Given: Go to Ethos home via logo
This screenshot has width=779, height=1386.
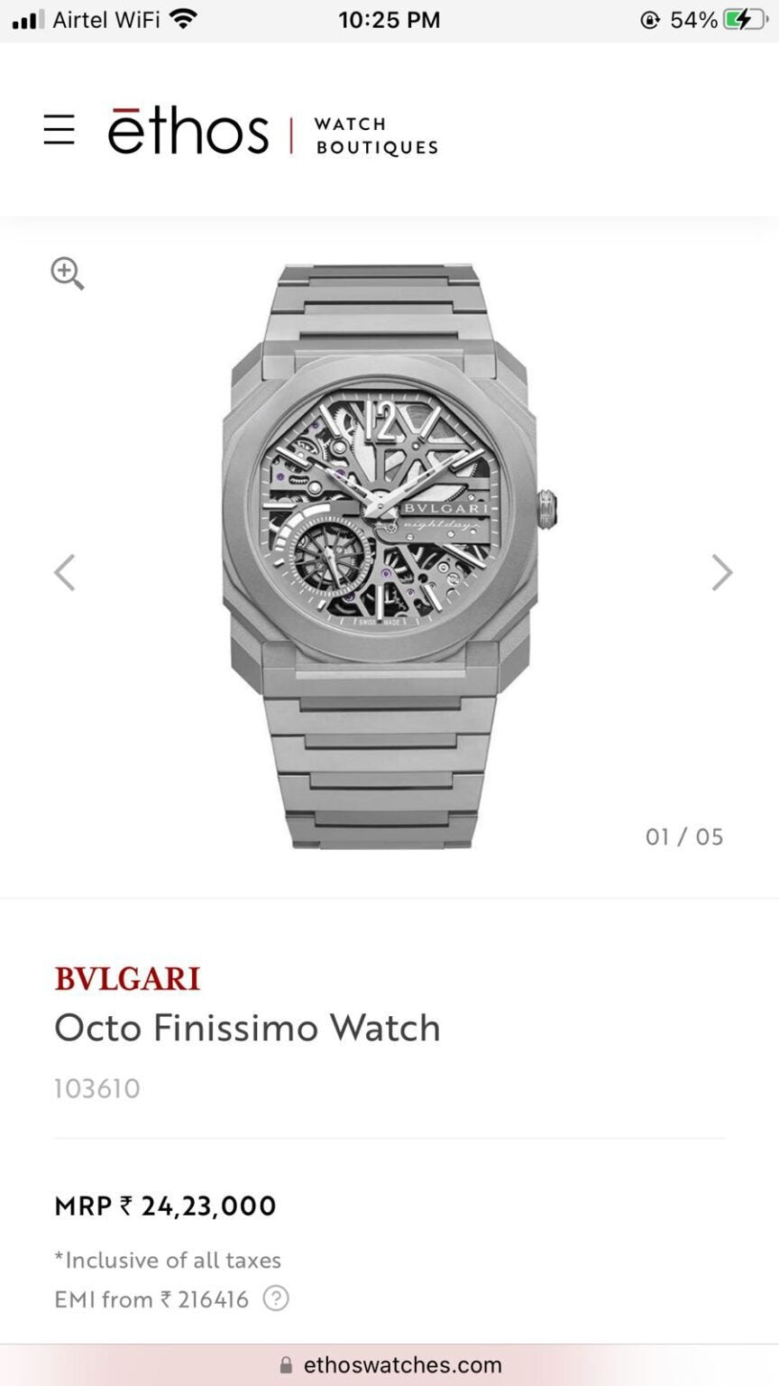Looking at the screenshot, I should 188,132.
